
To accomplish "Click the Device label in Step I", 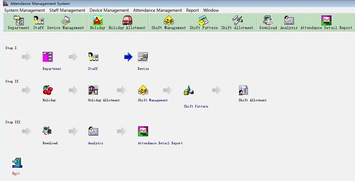I will (x=143, y=69).
